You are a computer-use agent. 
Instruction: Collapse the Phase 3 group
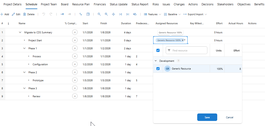[24, 88]
